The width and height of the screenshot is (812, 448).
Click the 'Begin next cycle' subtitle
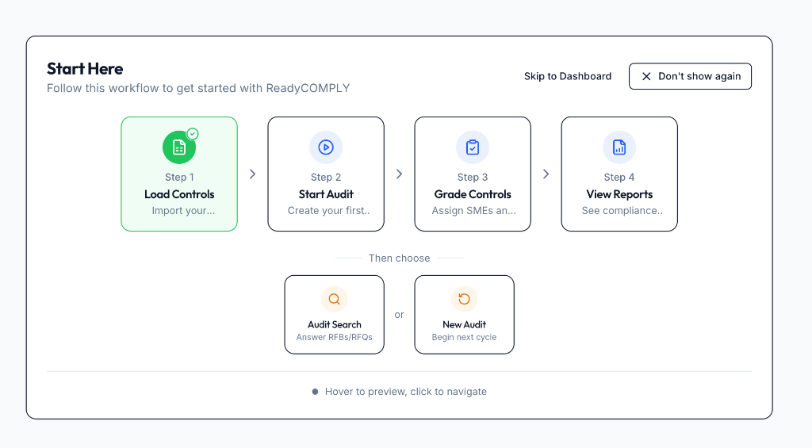(x=465, y=337)
